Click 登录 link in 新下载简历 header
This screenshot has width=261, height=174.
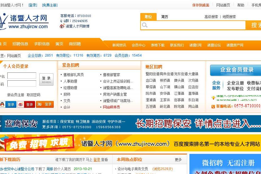[x=97, y=160]
